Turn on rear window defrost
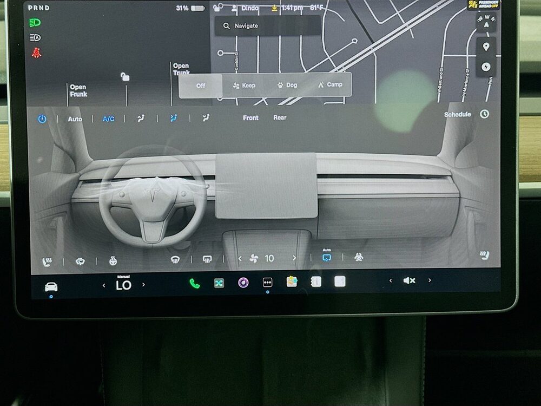541x406 pixels. pos(207,259)
